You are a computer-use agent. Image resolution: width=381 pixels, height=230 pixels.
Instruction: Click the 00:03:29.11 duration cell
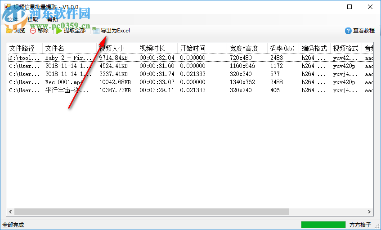pyautogui.click(x=157, y=90)
